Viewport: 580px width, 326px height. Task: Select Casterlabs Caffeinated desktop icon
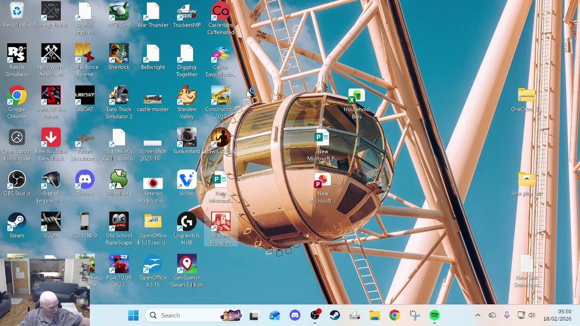221,19
